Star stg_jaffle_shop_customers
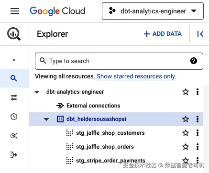Image resolution: width=209 pixels, height=173 pixels. coord(186,133)
